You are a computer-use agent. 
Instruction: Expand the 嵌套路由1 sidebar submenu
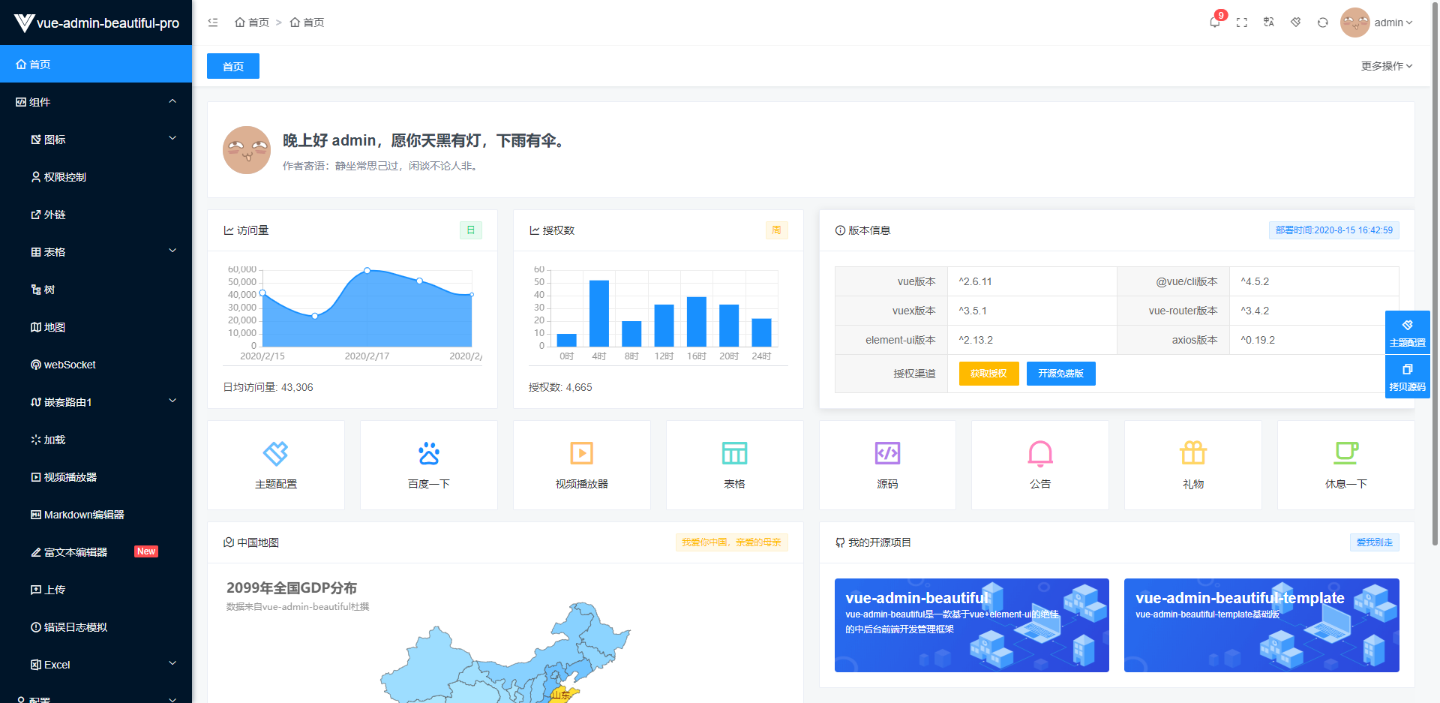point(96,401)
